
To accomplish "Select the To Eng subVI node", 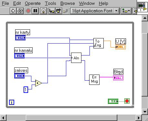I will click(x=99, y=43).
